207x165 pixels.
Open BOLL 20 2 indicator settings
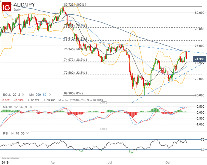click(11, 95)
